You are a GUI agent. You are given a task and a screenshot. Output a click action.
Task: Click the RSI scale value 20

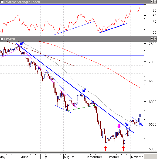[x=154, y=33]
